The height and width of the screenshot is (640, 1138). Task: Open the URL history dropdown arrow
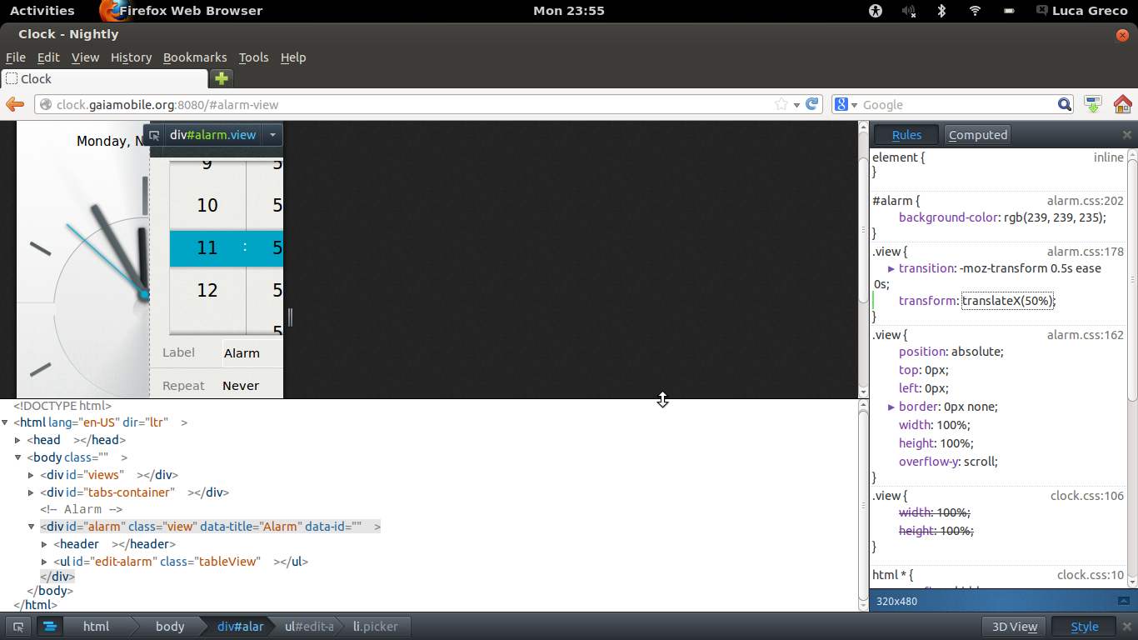point(796,104)
